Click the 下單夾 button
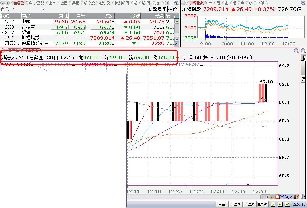Screen dimensions: 307x208 (x=236, y=204)
